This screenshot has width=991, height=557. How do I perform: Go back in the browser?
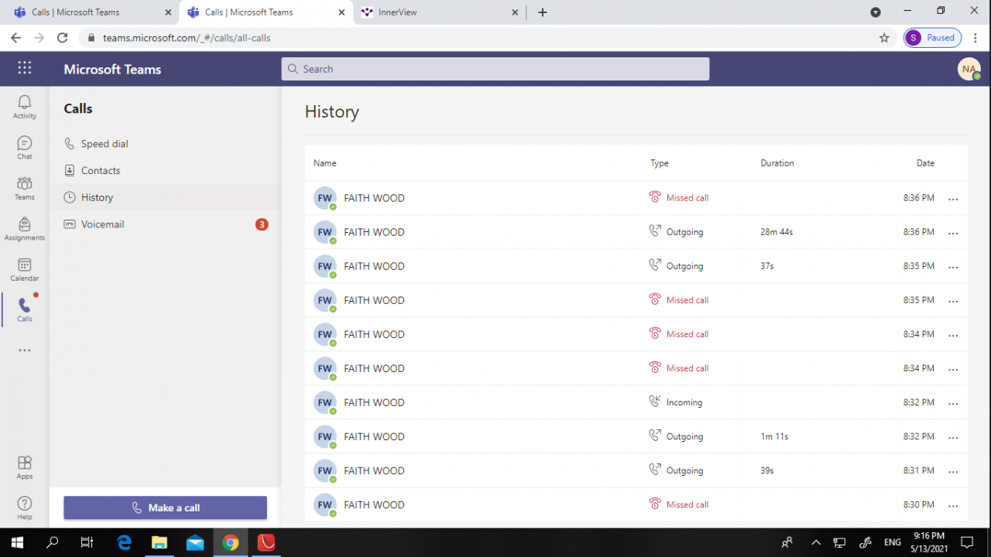tap(15, 37)
